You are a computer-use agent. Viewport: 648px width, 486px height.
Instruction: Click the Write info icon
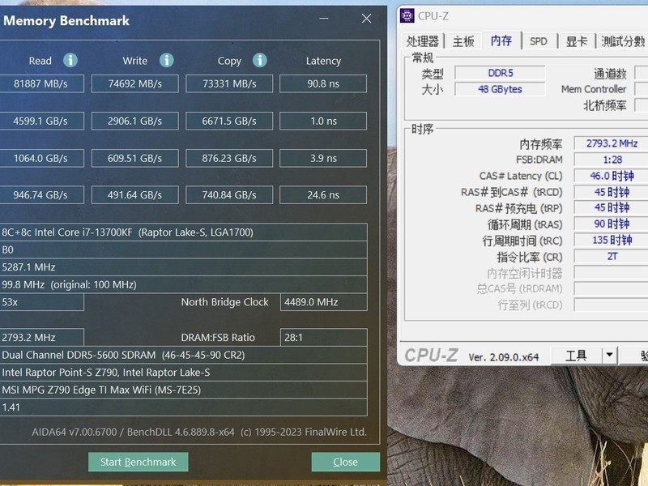pos(167,60)
